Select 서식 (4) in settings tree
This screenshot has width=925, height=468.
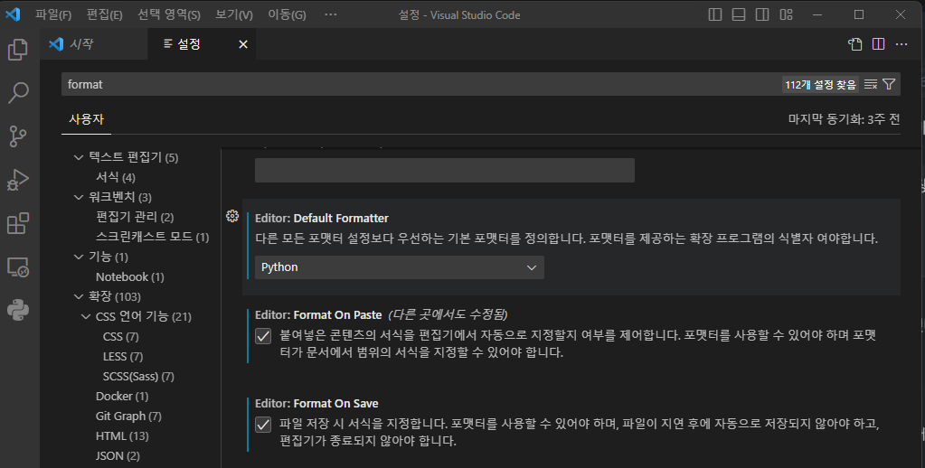click(116, 177)
